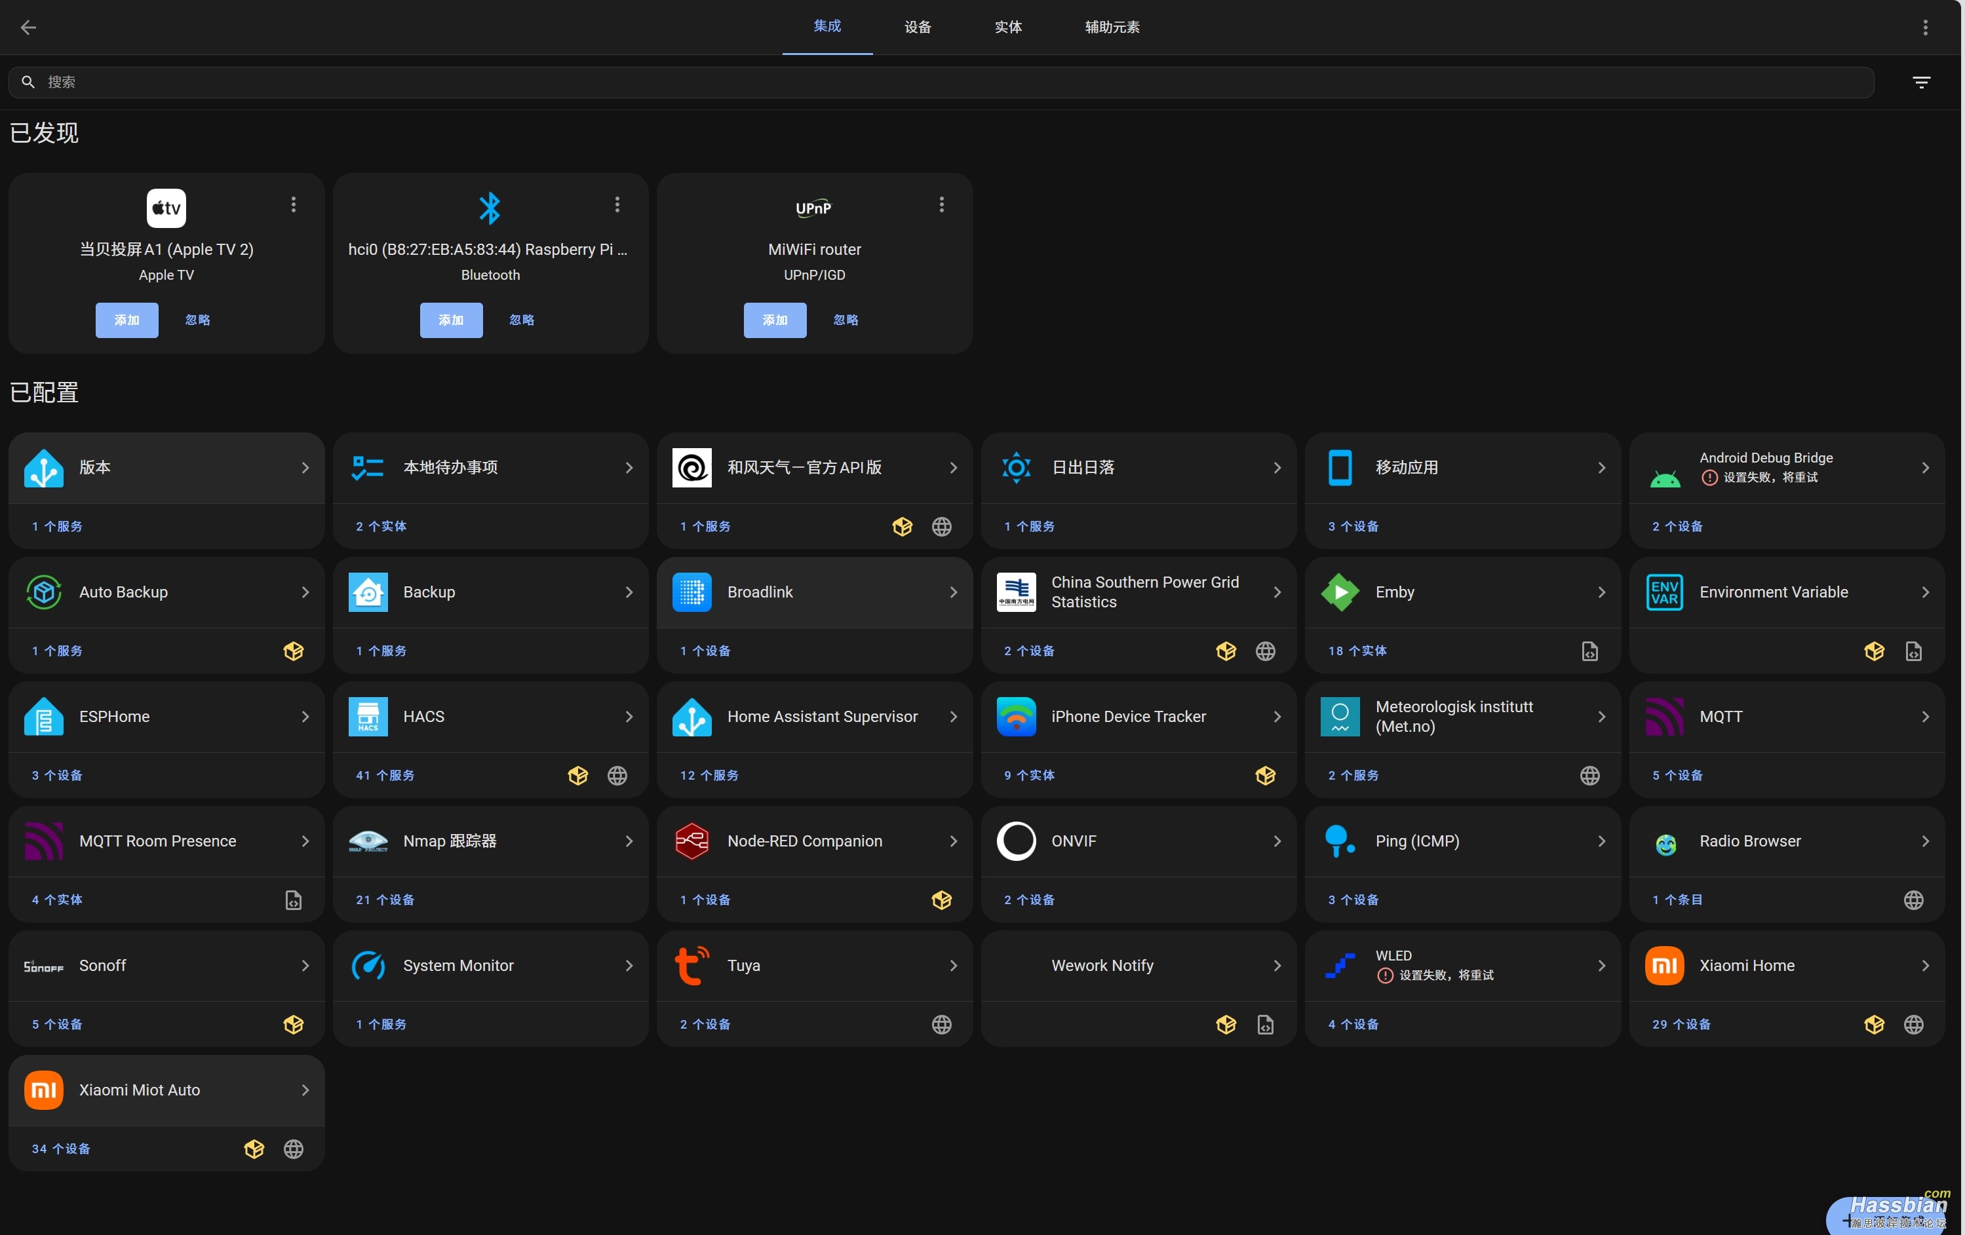Click globe icon on Xiaomi Miot Auto card
1965x1235 pixels.
pos(293,1149)
